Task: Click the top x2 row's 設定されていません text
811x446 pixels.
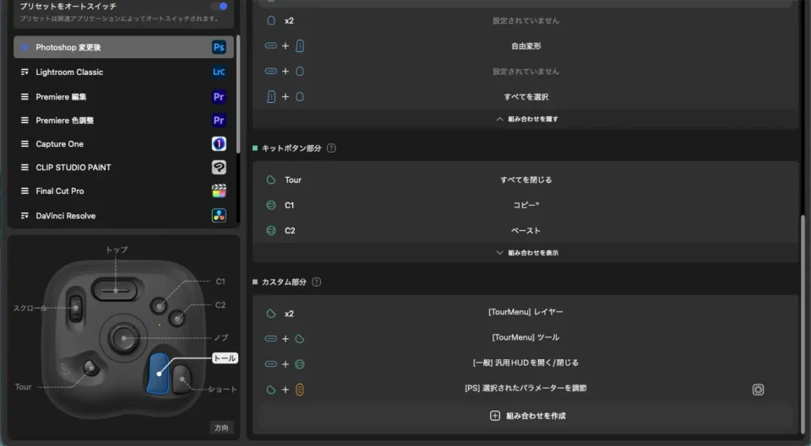Action: (x=526, y=20)
